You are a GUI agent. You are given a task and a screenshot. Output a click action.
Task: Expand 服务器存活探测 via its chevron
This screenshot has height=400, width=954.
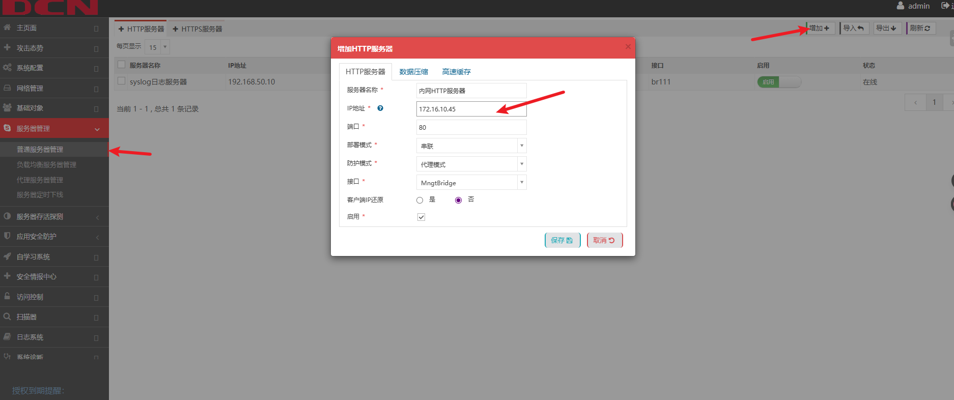coord(97,217)
